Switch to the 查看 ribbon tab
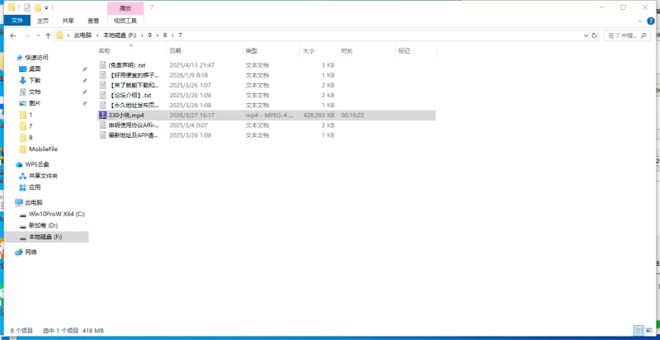Image resolution: width=660 pixels, height=340 pixels. pyautogui.click(x=93, y=20)
